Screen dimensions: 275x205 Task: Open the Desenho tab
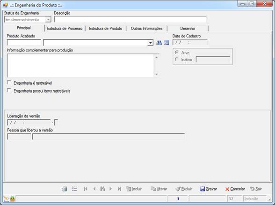pyautogui.click(x=188, y=29)
